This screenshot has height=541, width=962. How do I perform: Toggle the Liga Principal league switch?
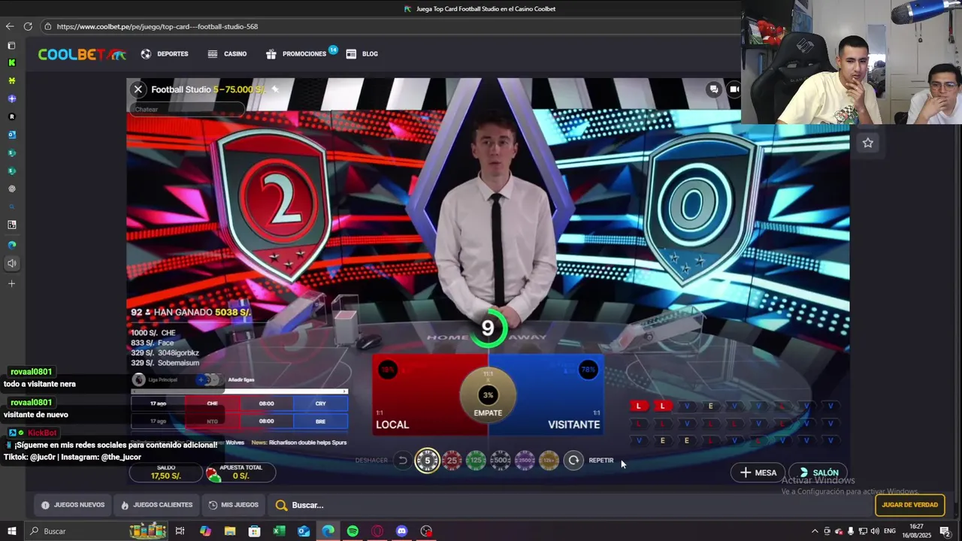(x=209, y=380)
